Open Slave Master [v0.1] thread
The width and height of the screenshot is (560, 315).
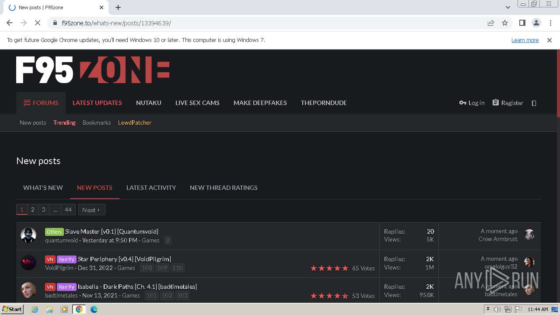coord(112,231)
